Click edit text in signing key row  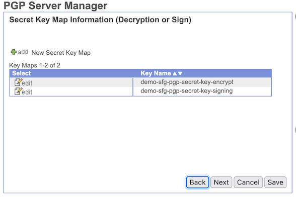click(27, 92)
